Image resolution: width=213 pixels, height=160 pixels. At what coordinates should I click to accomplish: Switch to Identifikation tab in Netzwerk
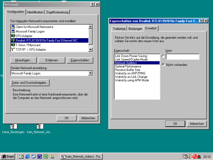click(35, 12)
